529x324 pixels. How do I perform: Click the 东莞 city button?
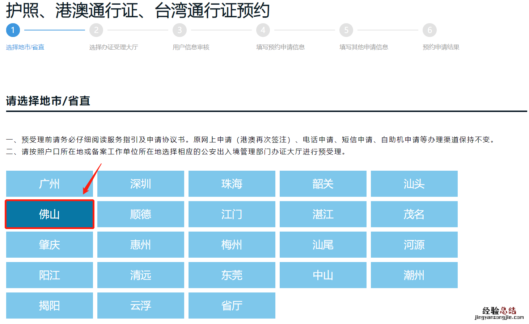(232, 275)
